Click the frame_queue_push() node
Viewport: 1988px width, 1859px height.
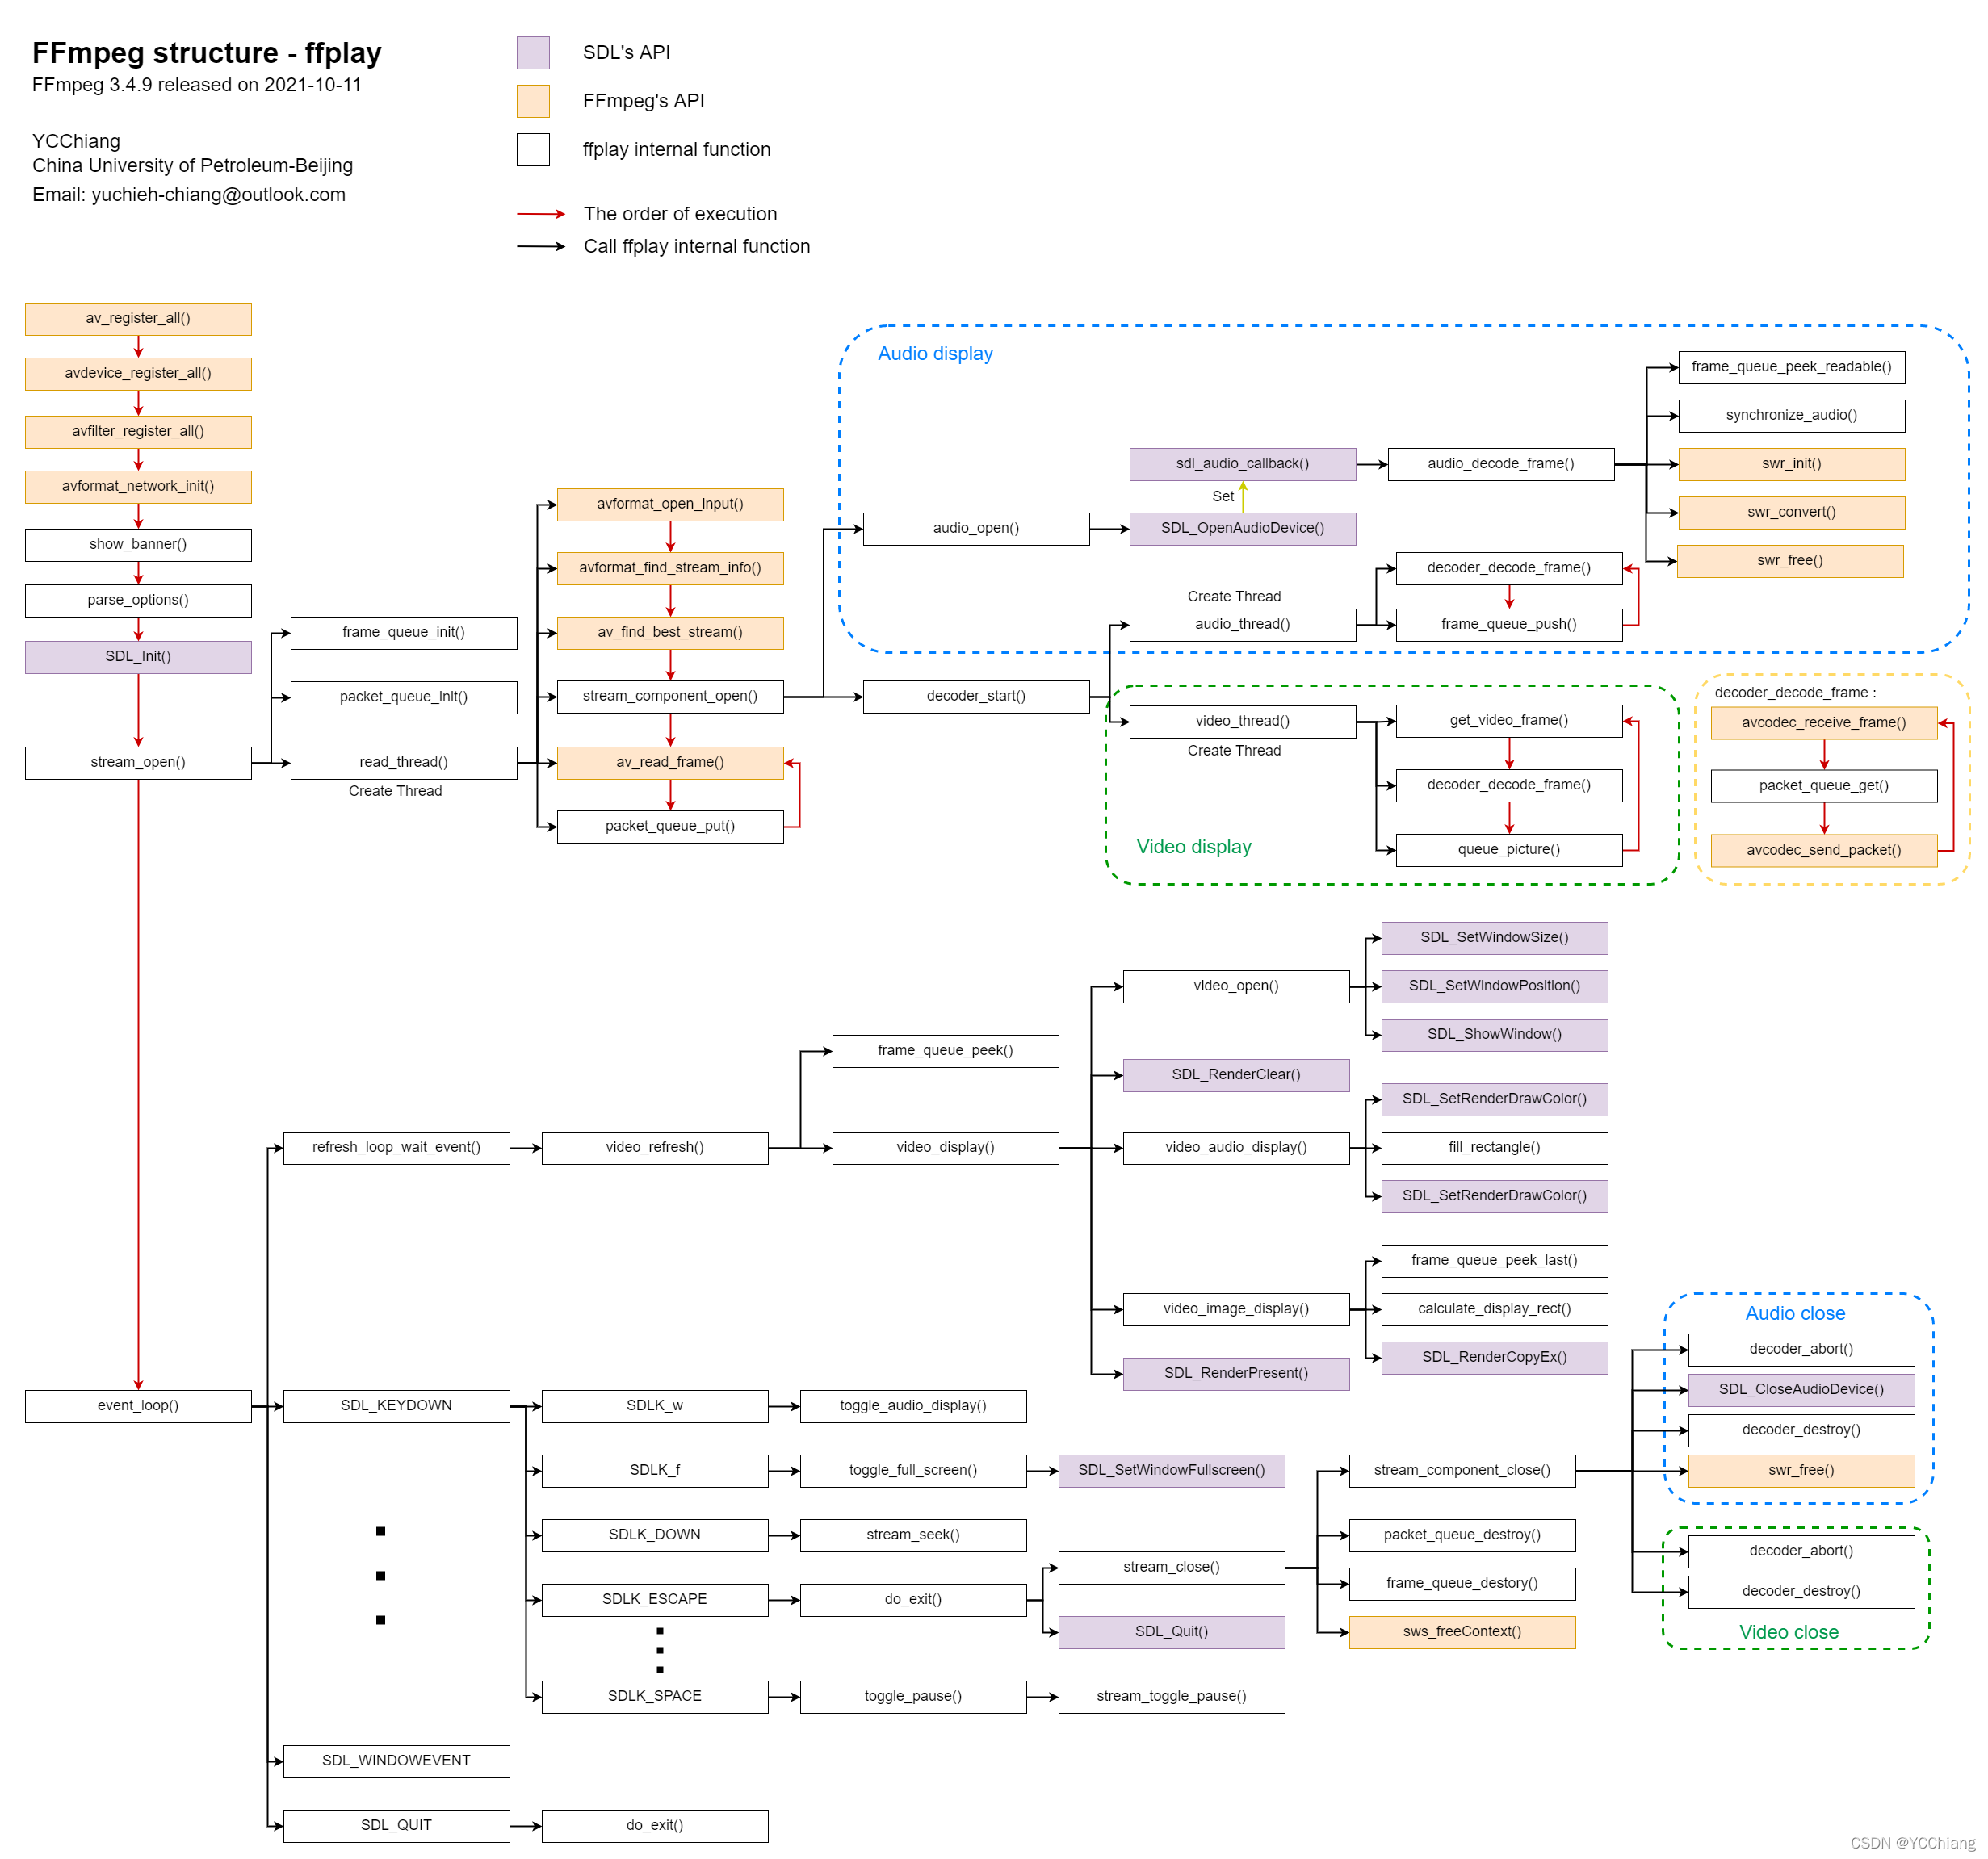[x=1509, y=625]
